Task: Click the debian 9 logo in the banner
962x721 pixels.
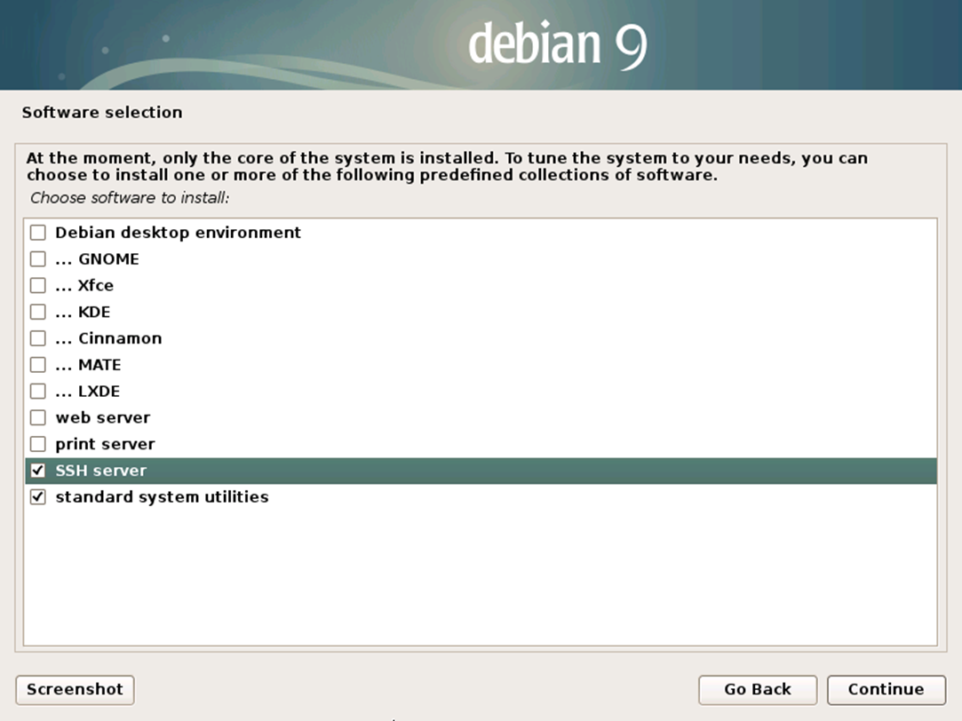Action: click(x=557, y=44)
